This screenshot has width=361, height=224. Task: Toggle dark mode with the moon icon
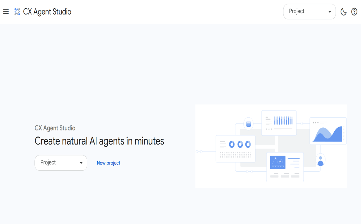[343, 12]
